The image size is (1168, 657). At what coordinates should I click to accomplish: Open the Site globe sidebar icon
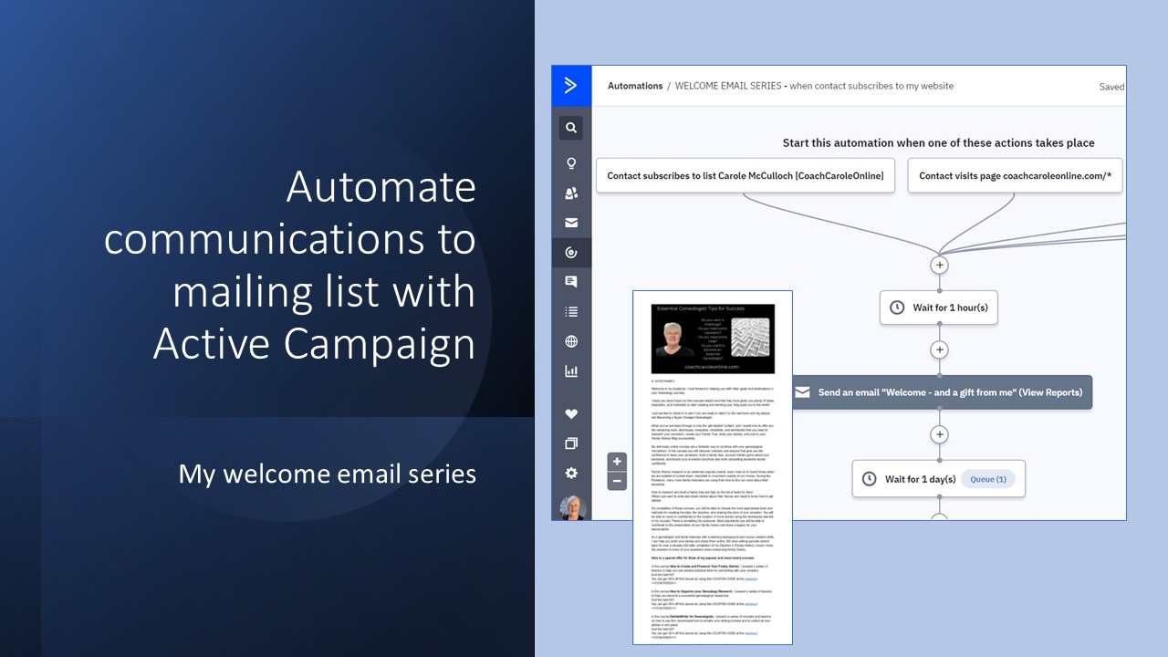point(571,341)
